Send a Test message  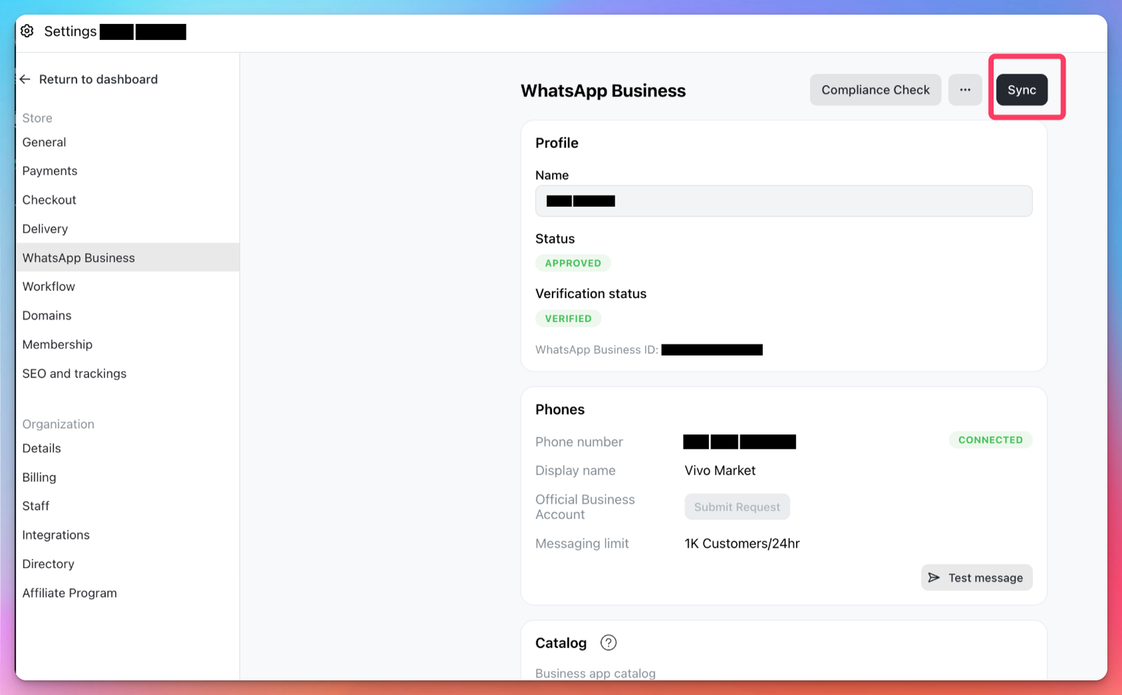click(976, 577)
